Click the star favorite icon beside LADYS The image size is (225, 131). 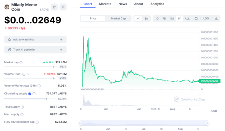pos(54,7)
